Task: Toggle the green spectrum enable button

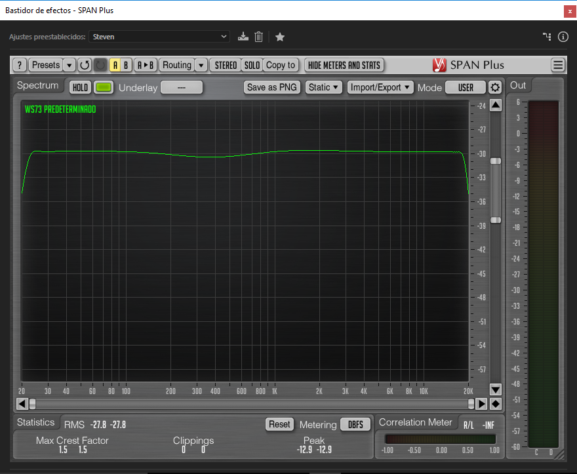Action: click(x=104, y=87)
